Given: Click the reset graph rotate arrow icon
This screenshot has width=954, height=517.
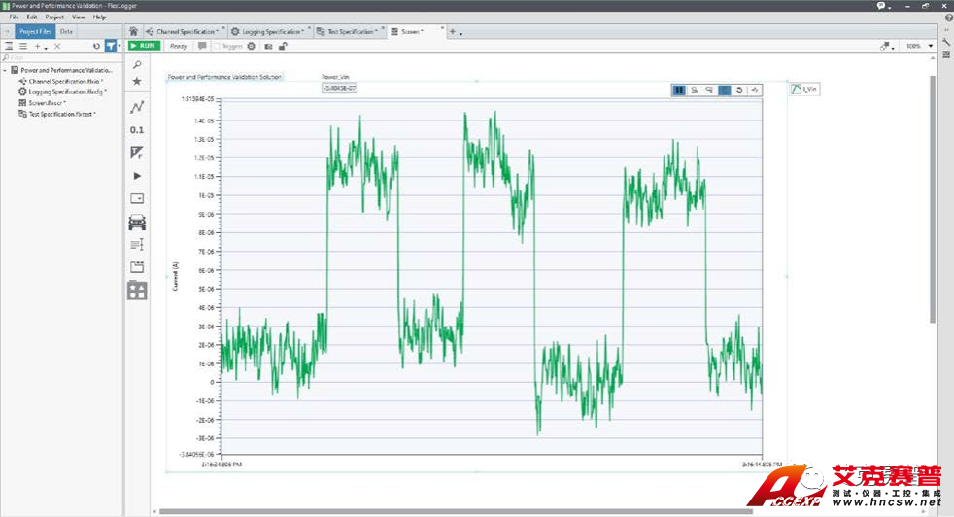Looking at the screenshot, I should pyautogui.click(x=740, y=90).
